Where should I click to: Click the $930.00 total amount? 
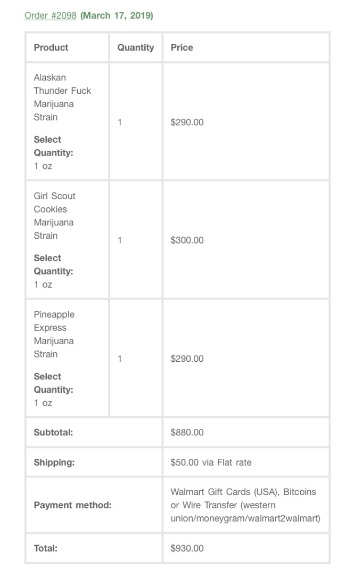coord(187,548)
